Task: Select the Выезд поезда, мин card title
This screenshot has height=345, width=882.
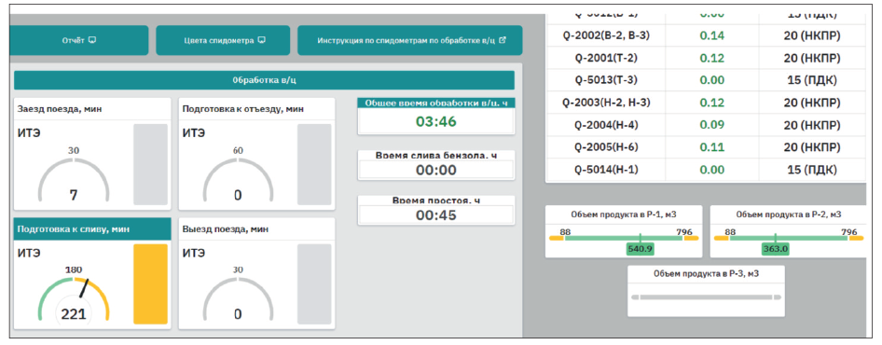Action: click(225, 229)
